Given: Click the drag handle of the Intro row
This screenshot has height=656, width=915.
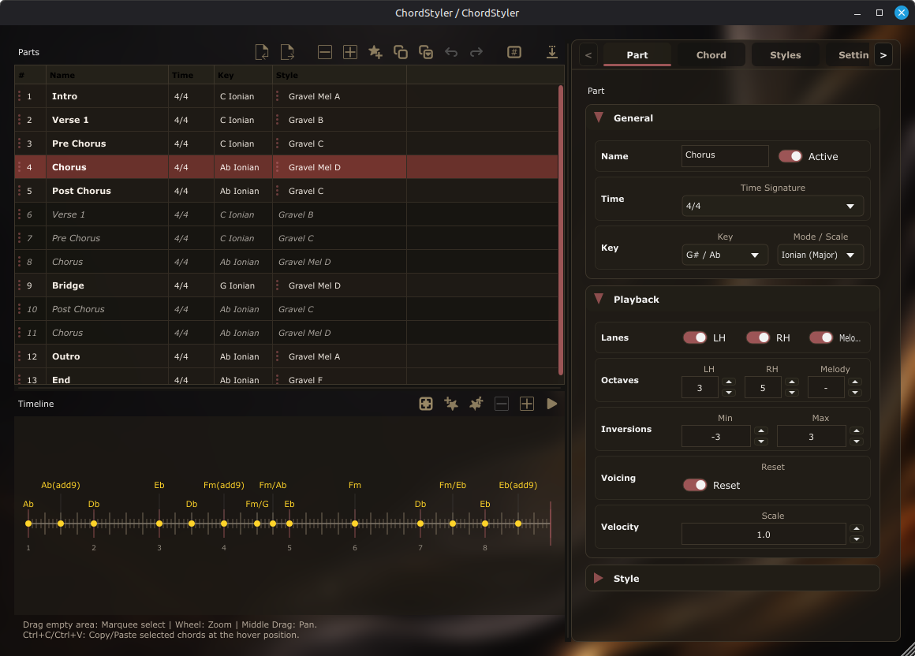Looking at the screenshot, I should pyautogui.click(x=19, y=96).
